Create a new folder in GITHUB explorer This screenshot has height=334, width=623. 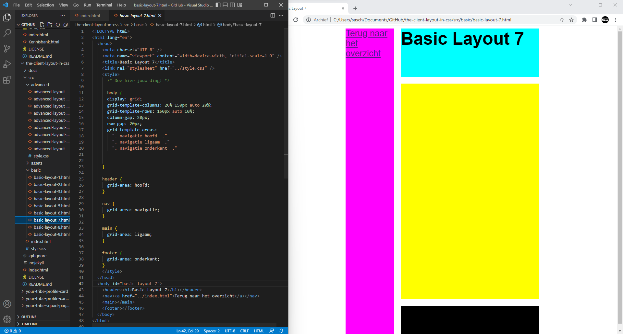[50, 25]
